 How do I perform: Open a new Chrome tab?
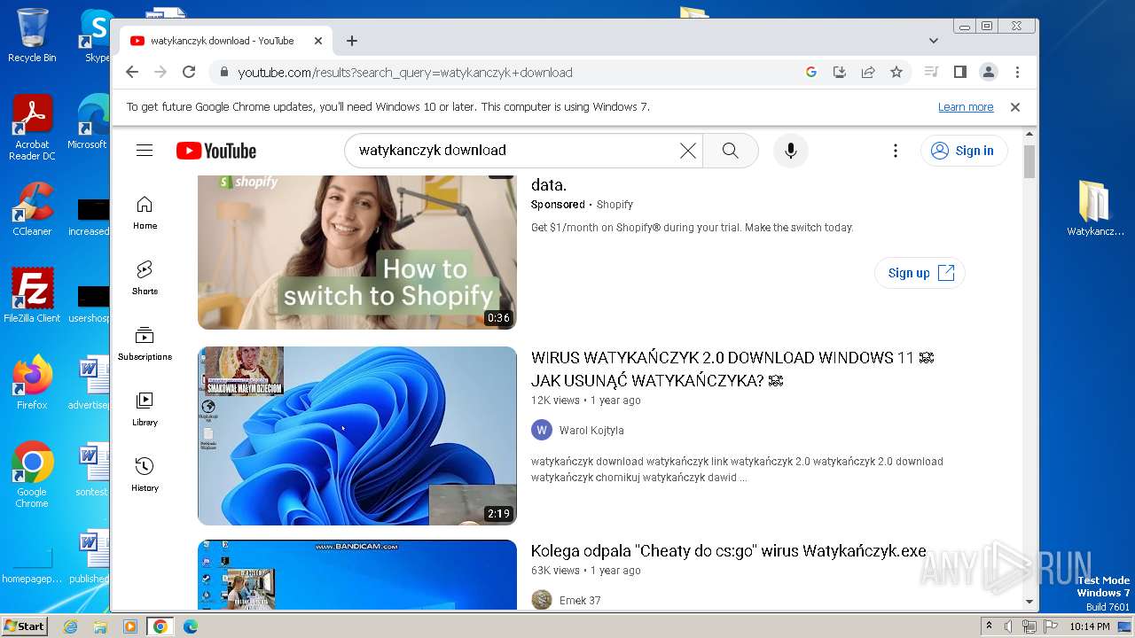352,41
